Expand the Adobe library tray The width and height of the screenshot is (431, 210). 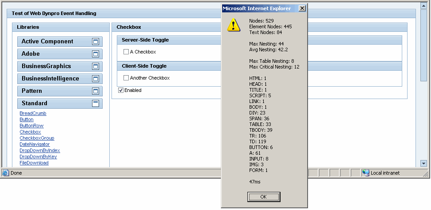[96, 54]
